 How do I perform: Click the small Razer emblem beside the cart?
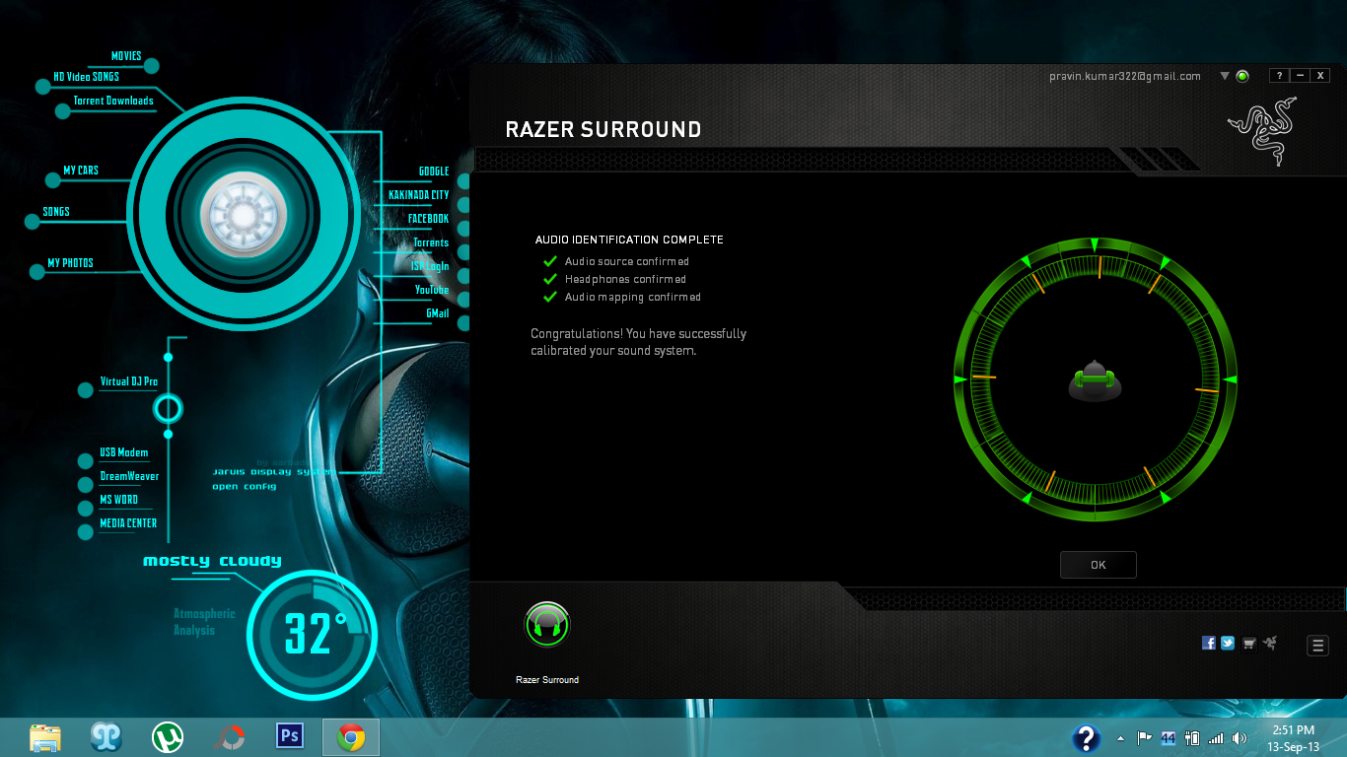[x=1270, y=643]
